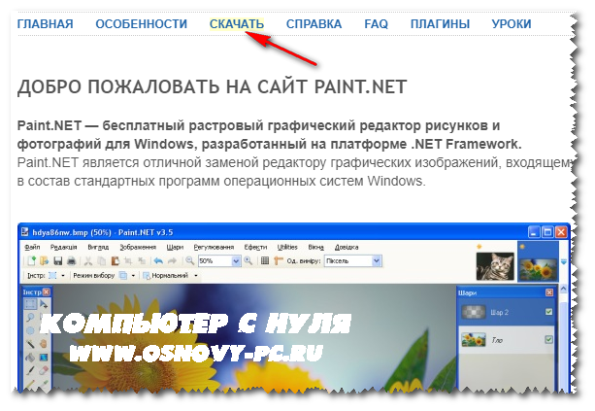Click the Save floppy disk icon
Image resolution: width=595 pixels, height=411 pixels.
coord(58,261)
